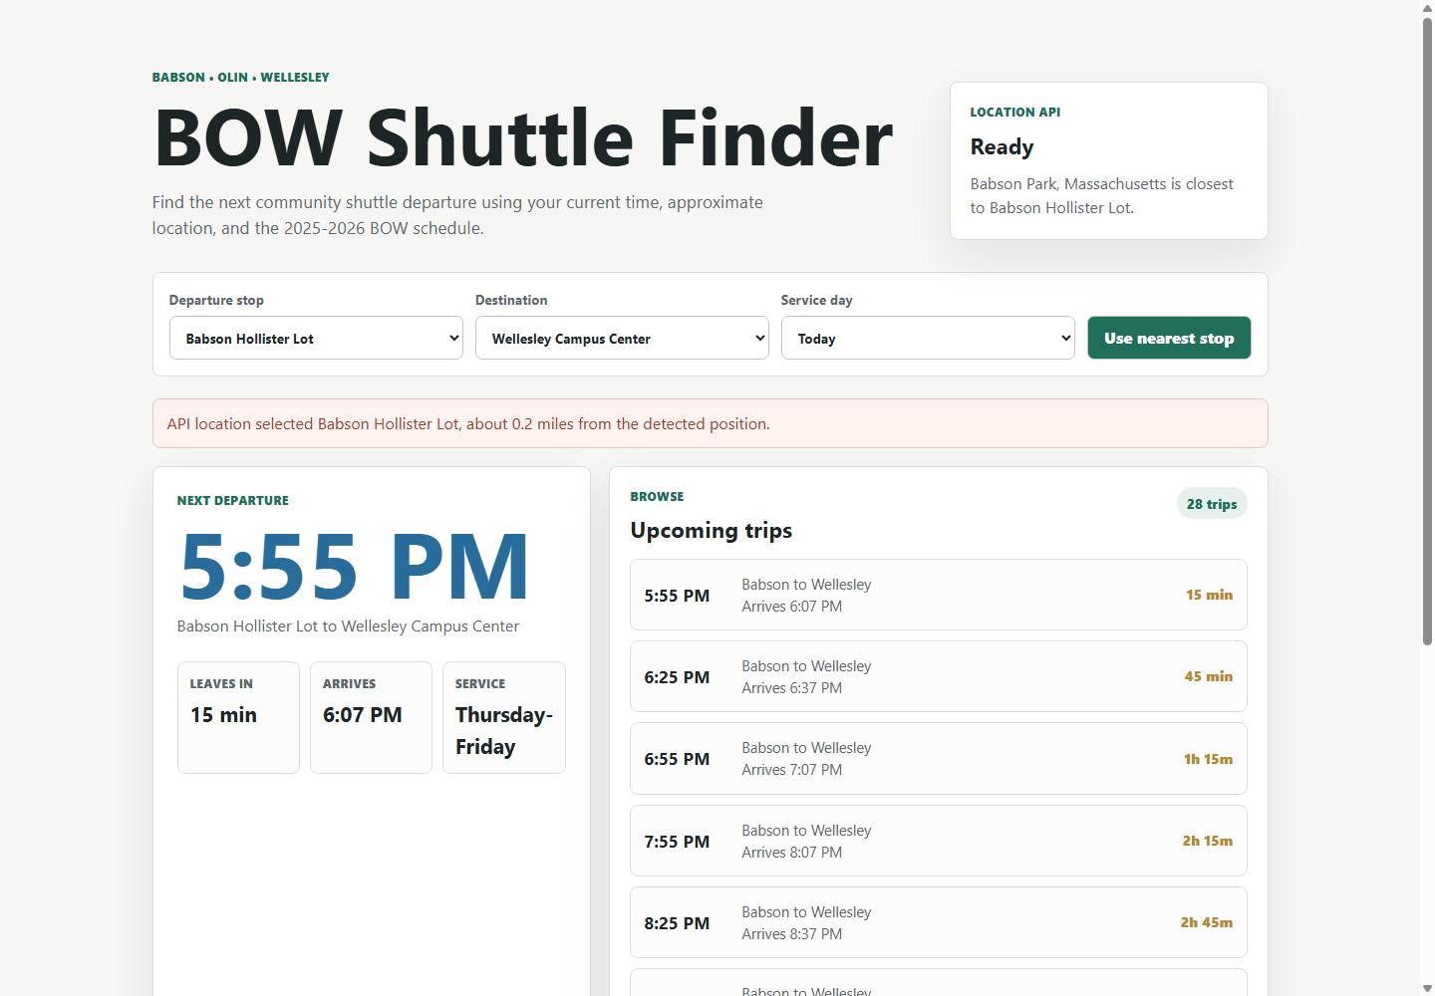The width and height of the screenshot is (1435, 996).
Task: Click the 2h 45m countdown label
Action: [1206, 922]
